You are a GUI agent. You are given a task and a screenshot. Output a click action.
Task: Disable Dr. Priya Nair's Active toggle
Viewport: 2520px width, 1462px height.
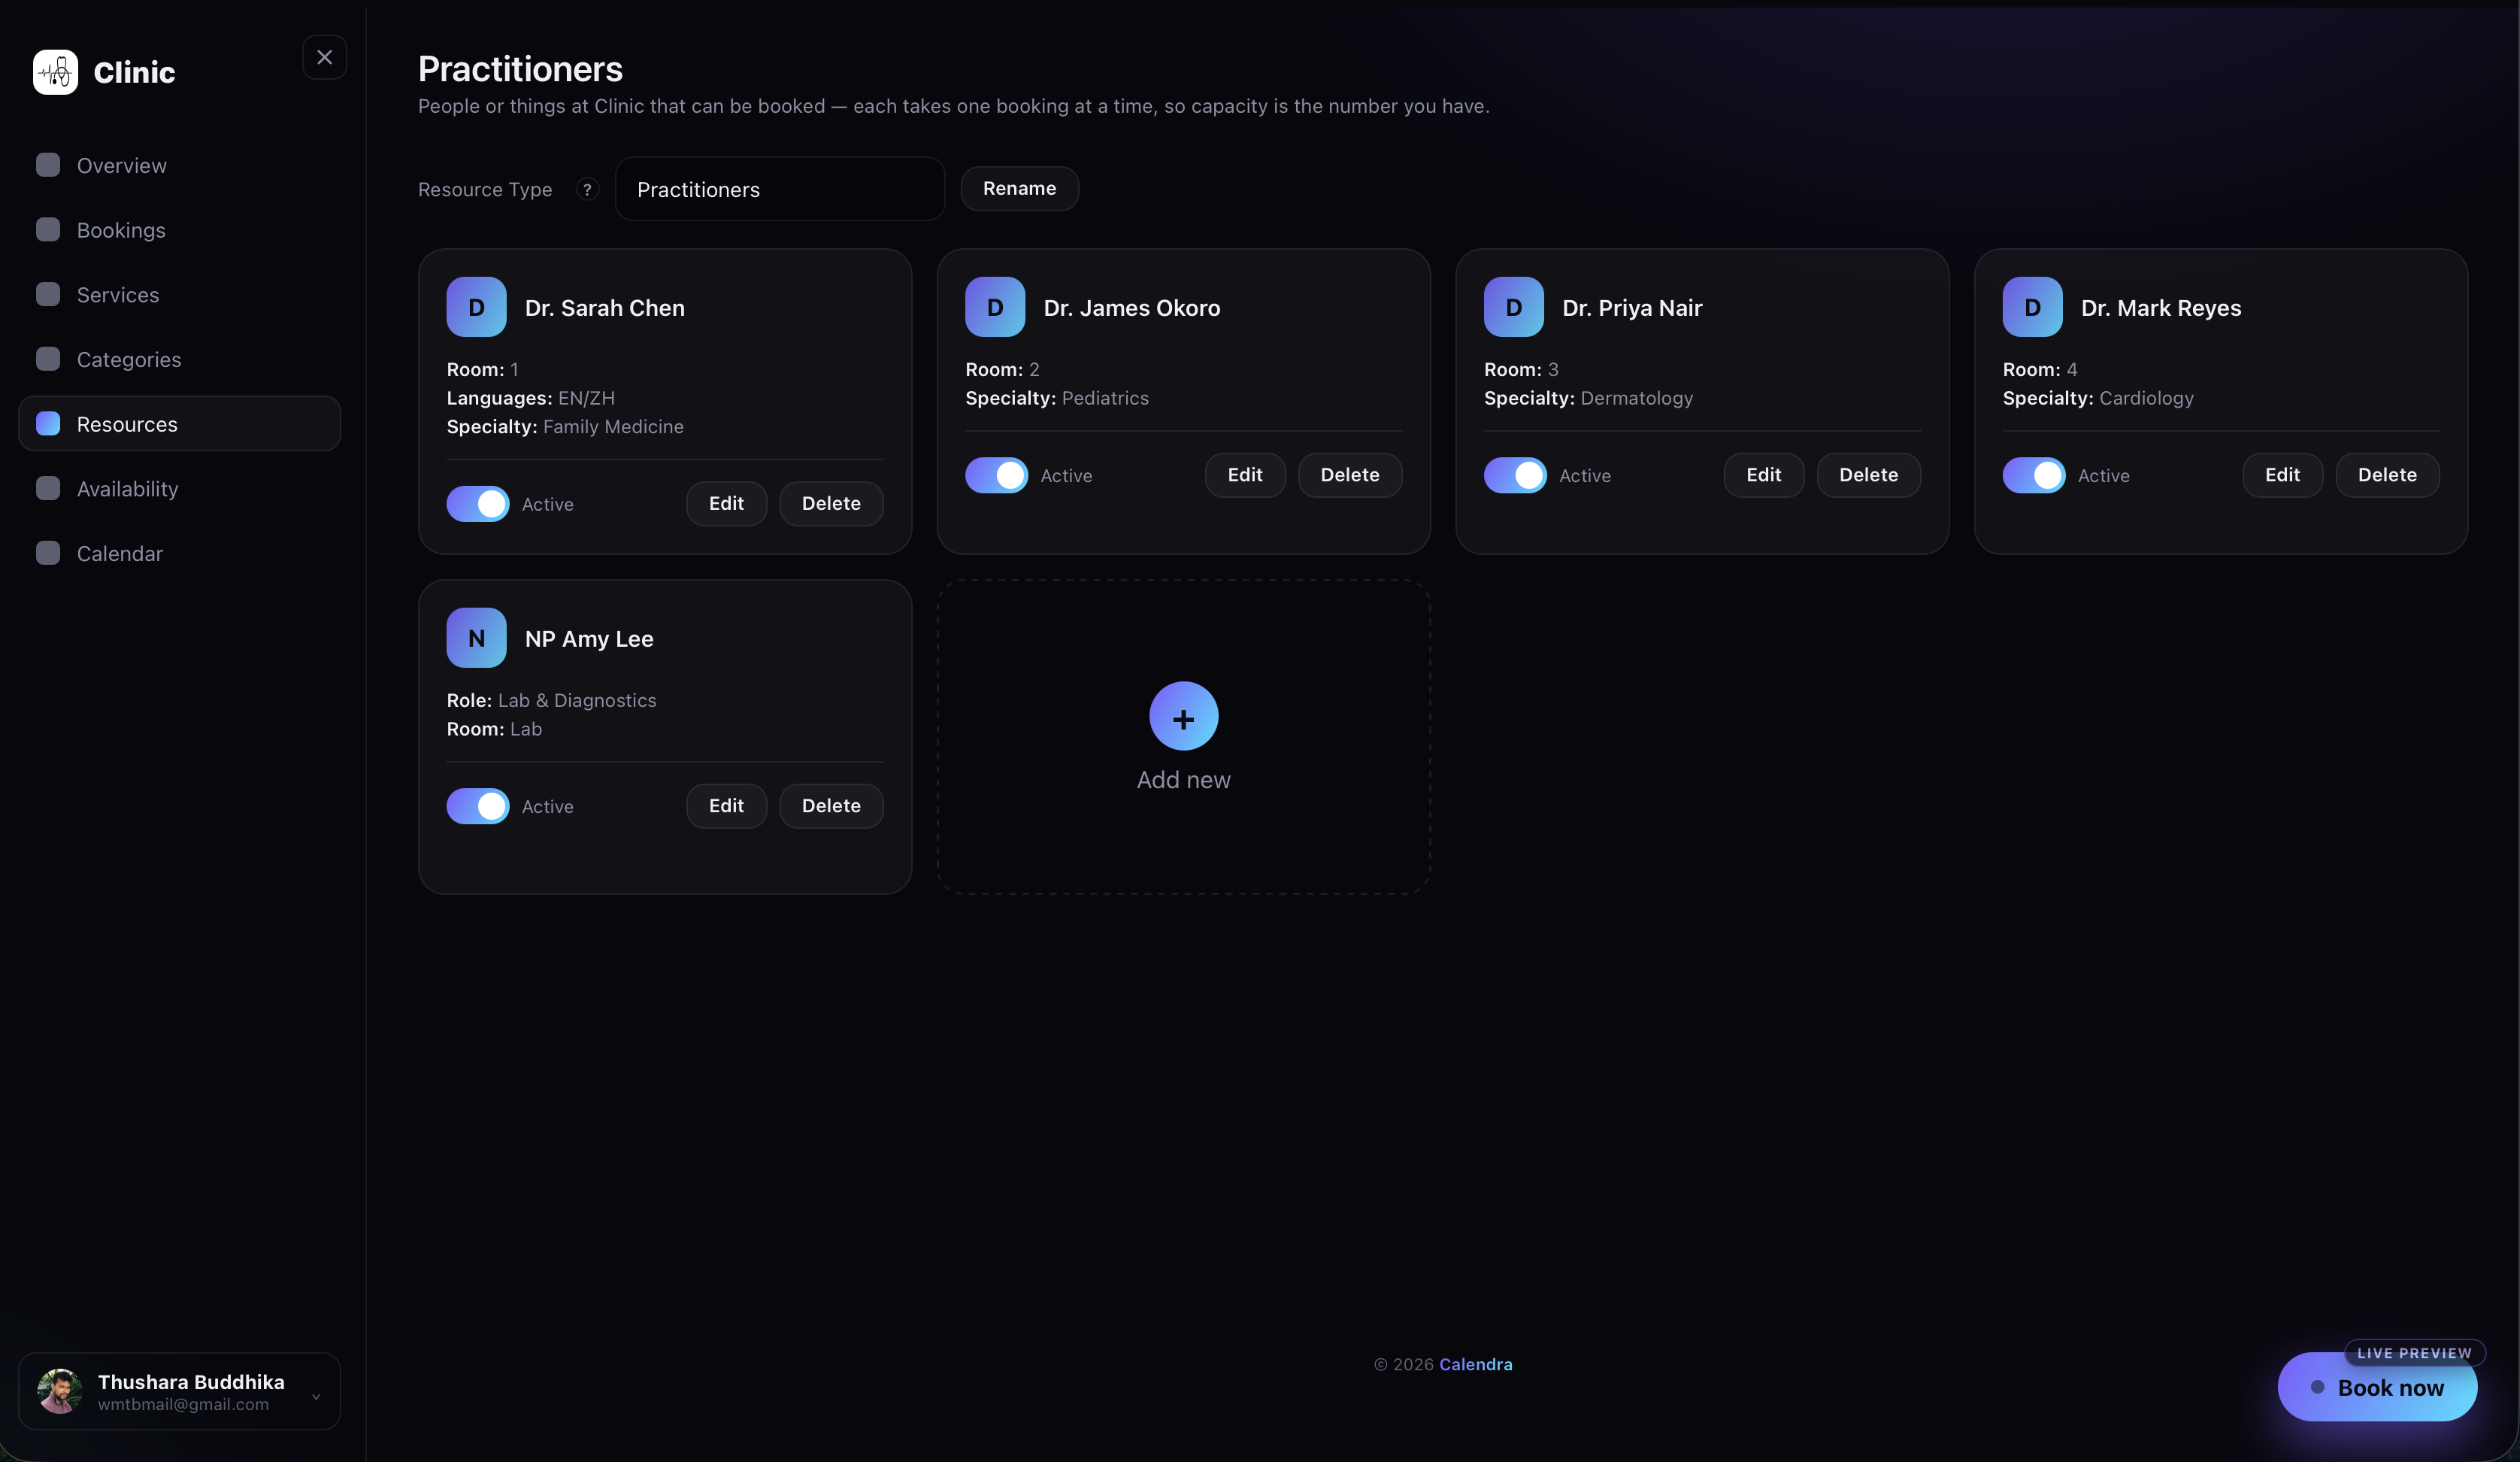[1515, 475]
